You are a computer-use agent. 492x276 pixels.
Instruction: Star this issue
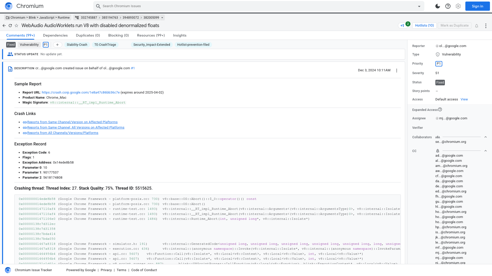tap(16, 26)
